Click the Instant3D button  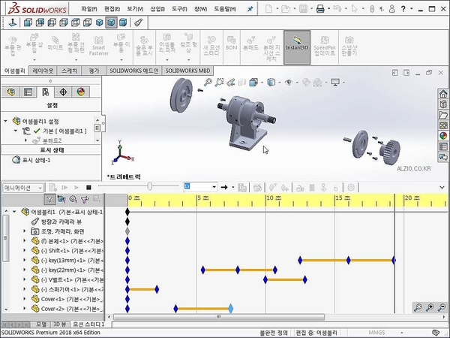(297, 47)
